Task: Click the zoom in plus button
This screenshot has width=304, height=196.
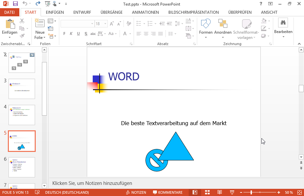Action: (x=278, y=192)
